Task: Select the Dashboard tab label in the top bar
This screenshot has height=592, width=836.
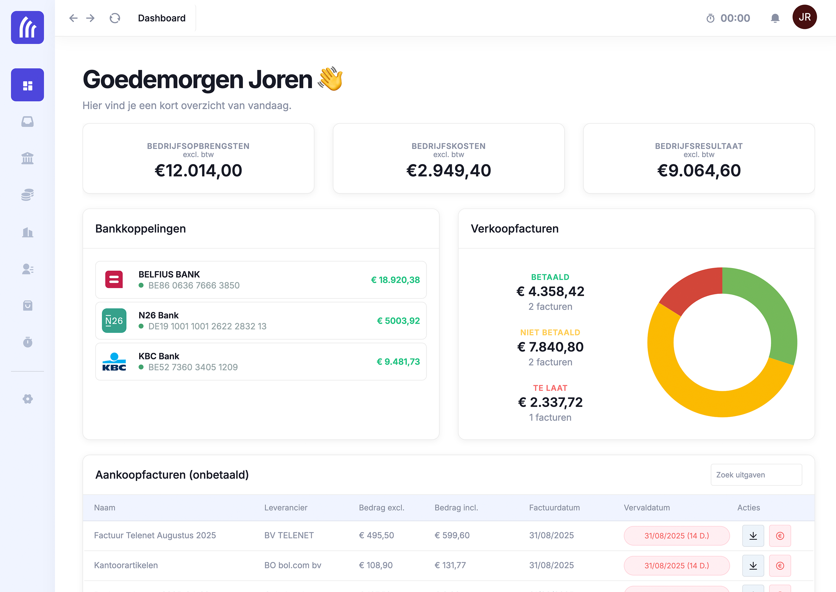Action: [x=161, y=18]
